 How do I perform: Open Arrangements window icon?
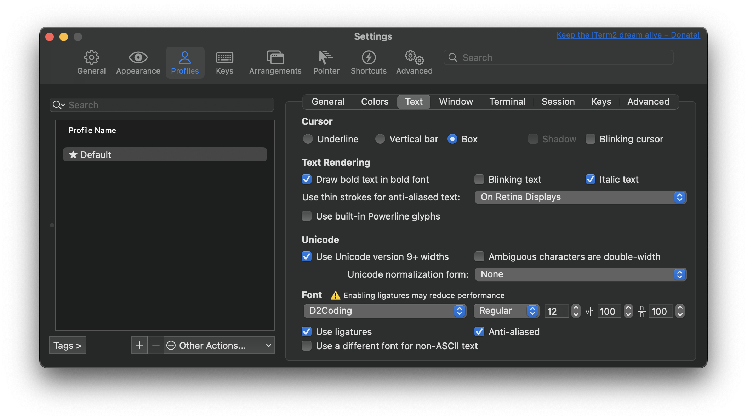pyautogui.click(x=275, y=57)
